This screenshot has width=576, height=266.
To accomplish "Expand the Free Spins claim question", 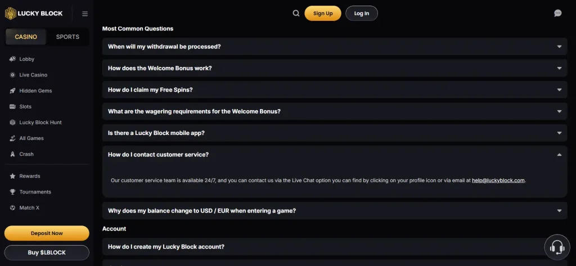I will pos(335,89).
